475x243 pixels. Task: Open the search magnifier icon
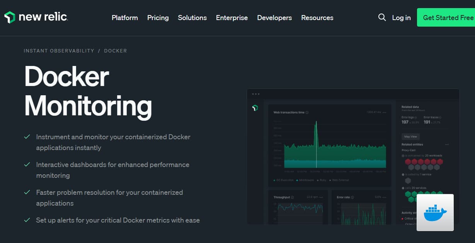382,17
